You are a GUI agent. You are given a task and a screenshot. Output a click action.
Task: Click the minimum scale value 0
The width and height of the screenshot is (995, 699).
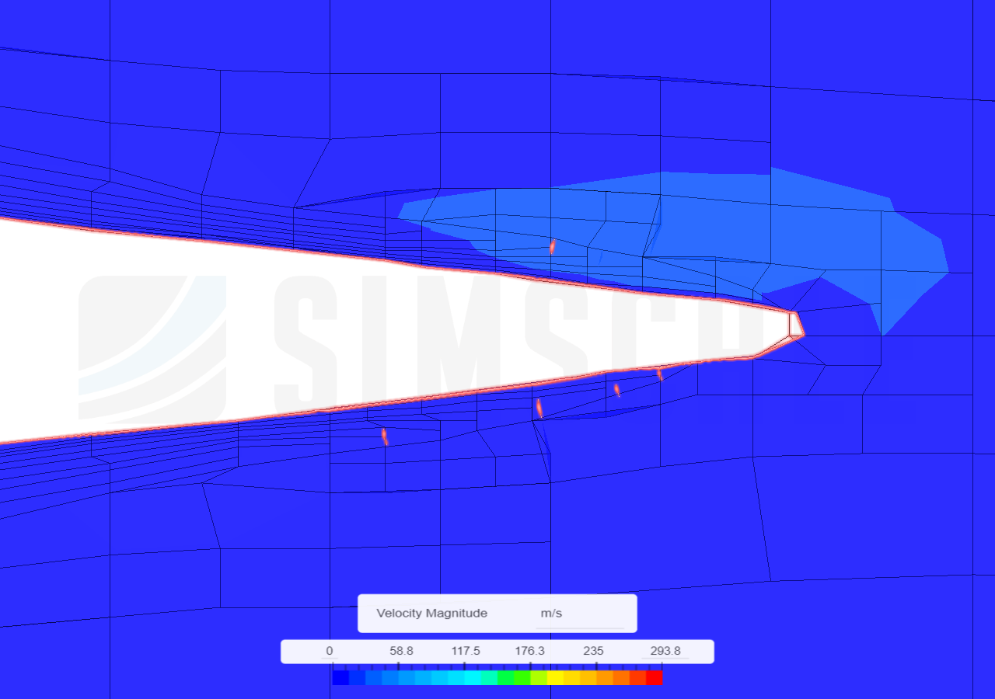coord(330,651)
